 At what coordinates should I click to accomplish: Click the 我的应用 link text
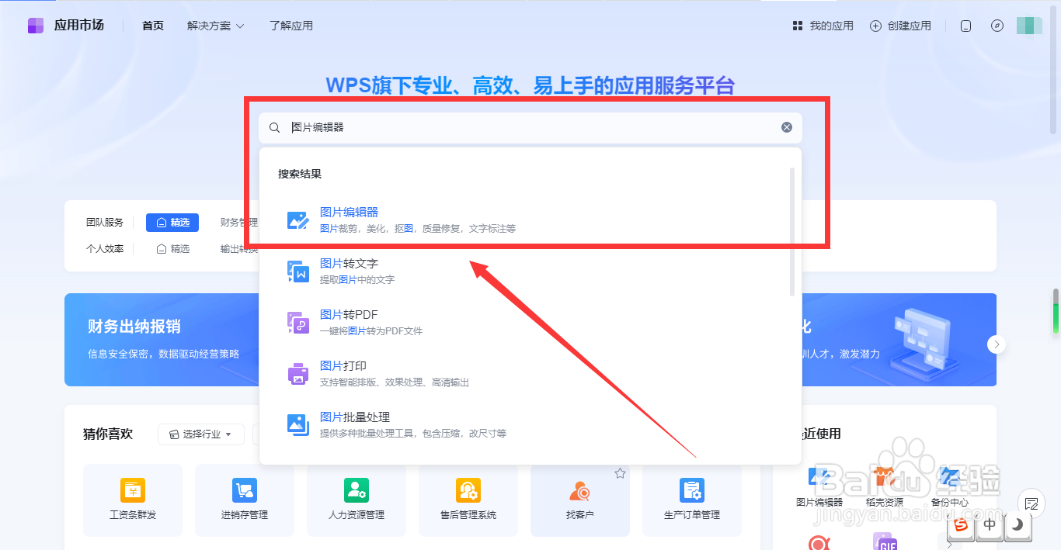click(x=831, y=26)
